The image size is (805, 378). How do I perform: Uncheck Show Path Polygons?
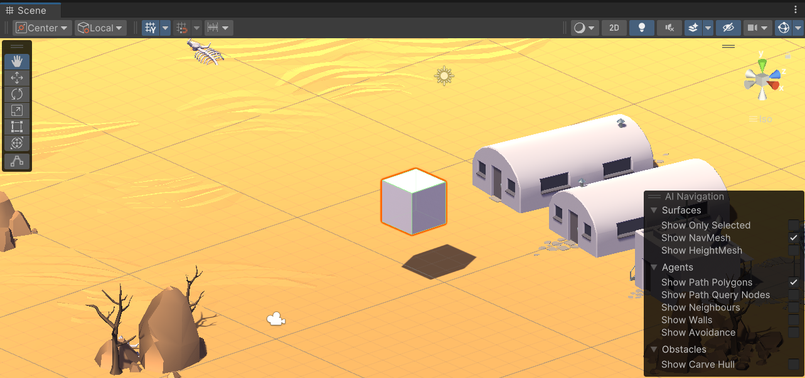794,282
